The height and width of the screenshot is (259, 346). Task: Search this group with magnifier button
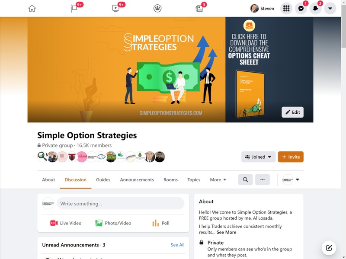click(245, 179)
